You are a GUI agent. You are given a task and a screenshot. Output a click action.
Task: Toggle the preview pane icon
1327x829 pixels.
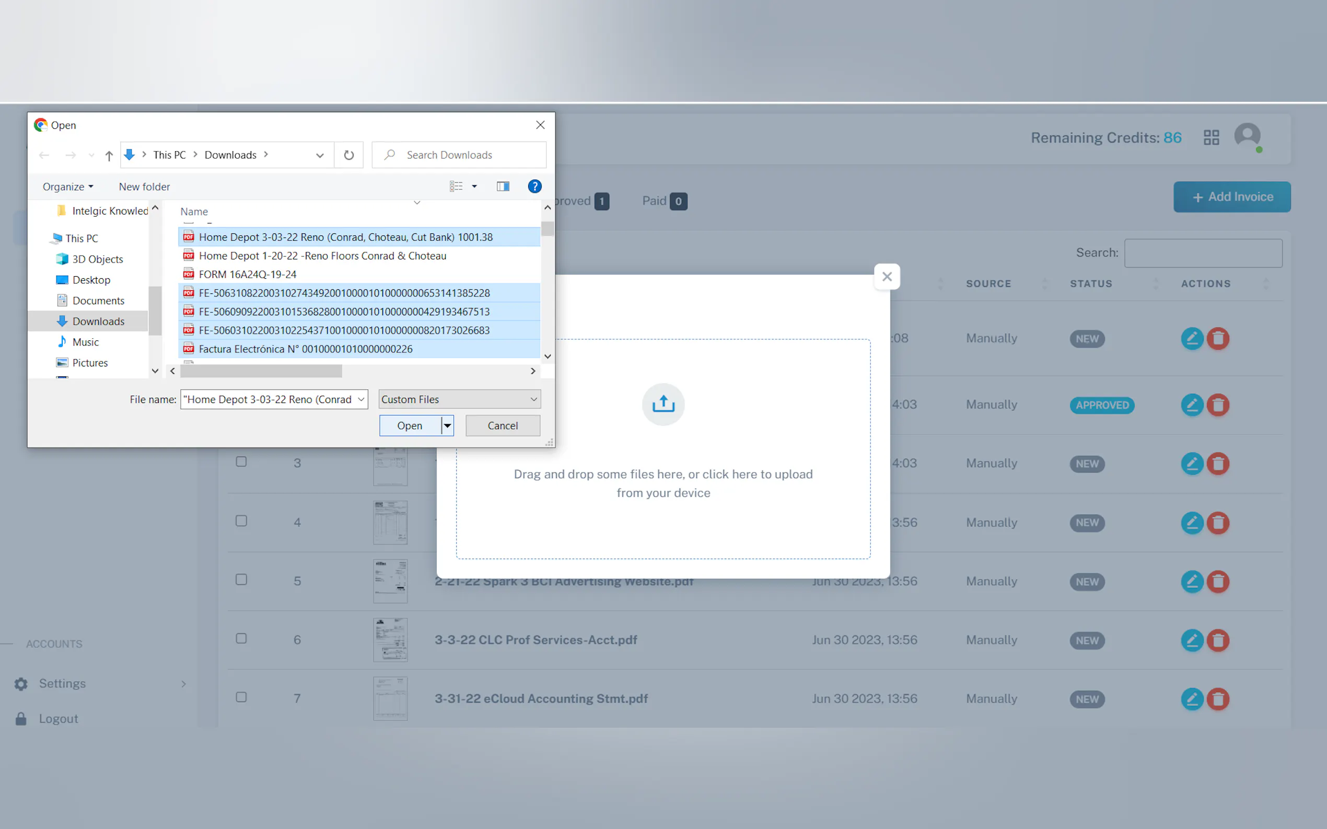(x=503, y=186)
